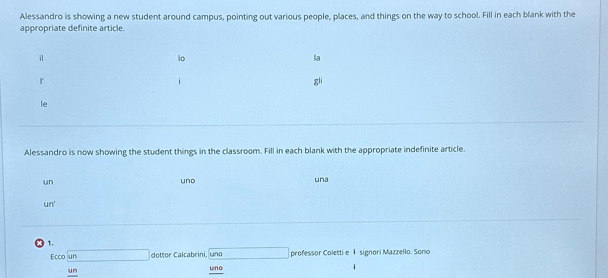The height and width of the screenshot is (278, 608).
Task: Select the article "la"
Action: pyautogui.click(x=317, y=58)
